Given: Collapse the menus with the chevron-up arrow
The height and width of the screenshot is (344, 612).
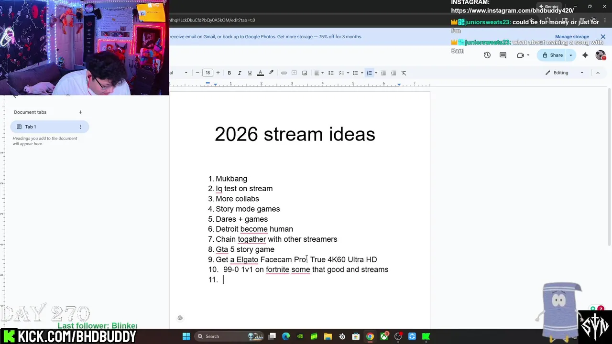Looking at the screenshot, I should [598, 73].
